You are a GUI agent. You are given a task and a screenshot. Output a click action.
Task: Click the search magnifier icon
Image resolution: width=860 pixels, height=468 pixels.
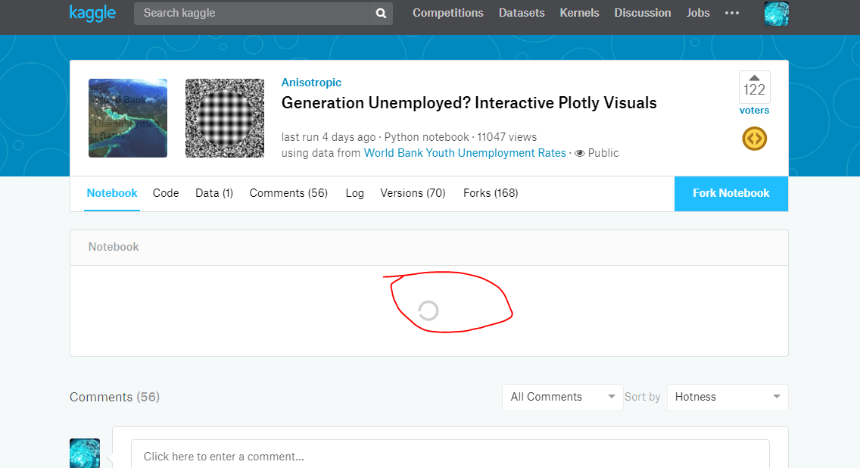(381, 13)
